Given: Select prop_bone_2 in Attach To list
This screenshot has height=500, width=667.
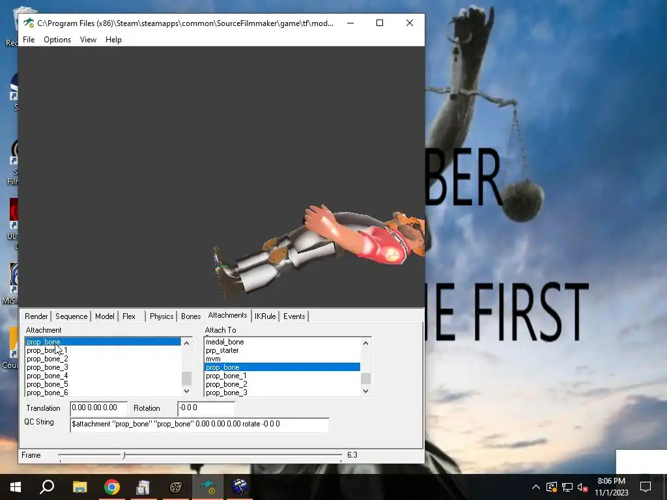Looking at the screenshot, I should [x=283, y=384].
